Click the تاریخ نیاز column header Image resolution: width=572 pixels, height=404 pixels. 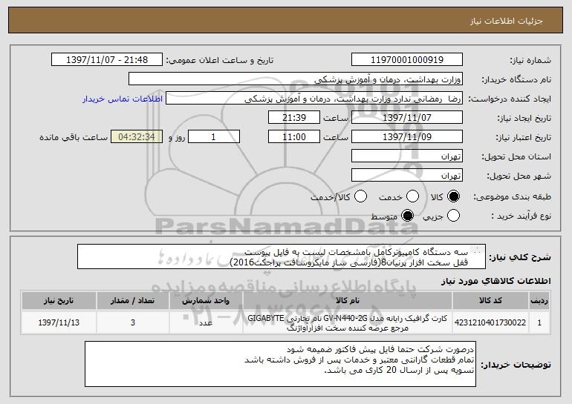point(59,301)
